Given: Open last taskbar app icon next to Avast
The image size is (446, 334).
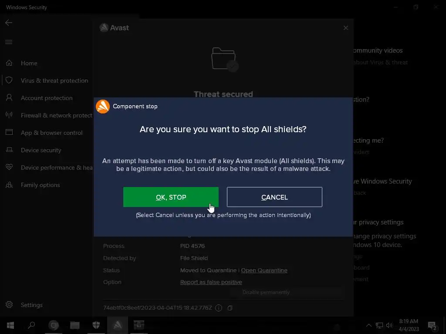Looking at the screenshot, I should pos(139,325).
